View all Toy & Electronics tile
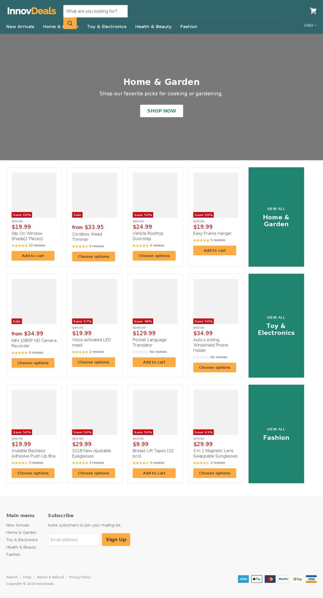Viewport: 323px width, 598px height. [x=276, y=325]
